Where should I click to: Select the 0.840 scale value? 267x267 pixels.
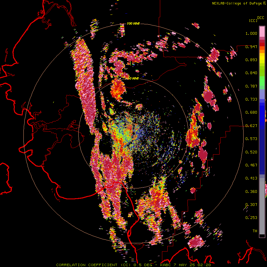pos(251,73)
